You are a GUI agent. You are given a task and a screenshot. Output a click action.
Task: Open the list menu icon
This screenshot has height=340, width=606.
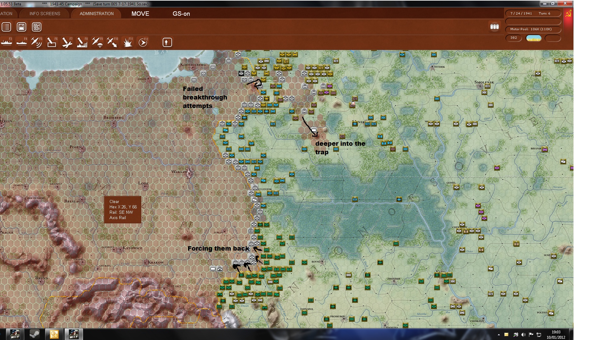(x=6, y=27)
